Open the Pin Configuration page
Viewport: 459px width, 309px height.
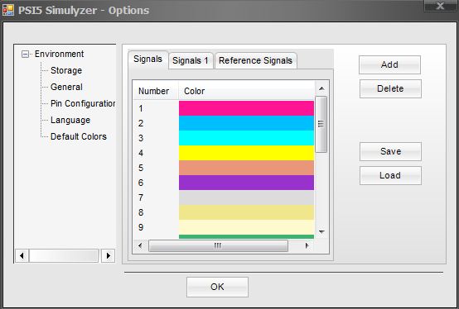point(83,103)
